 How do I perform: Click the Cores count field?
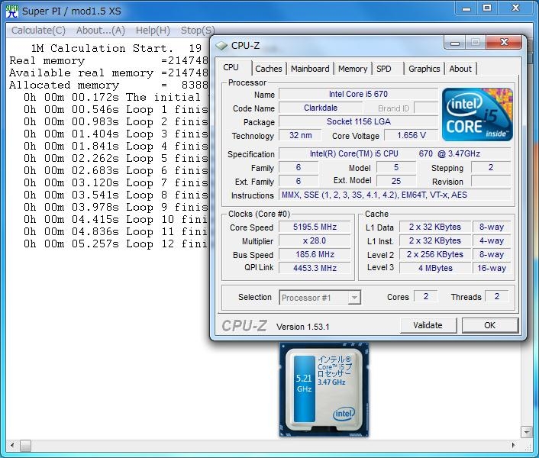426,296
